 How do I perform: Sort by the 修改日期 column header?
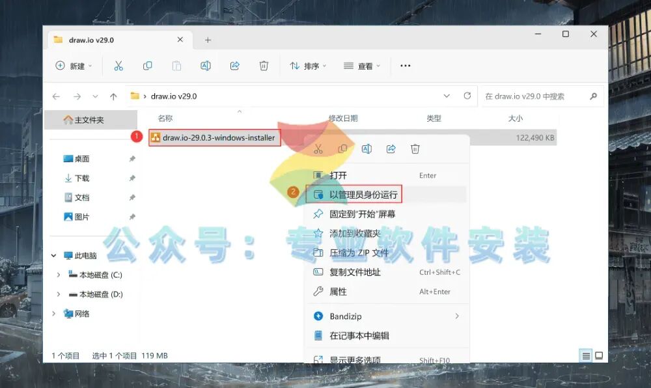tap(343, 118)
